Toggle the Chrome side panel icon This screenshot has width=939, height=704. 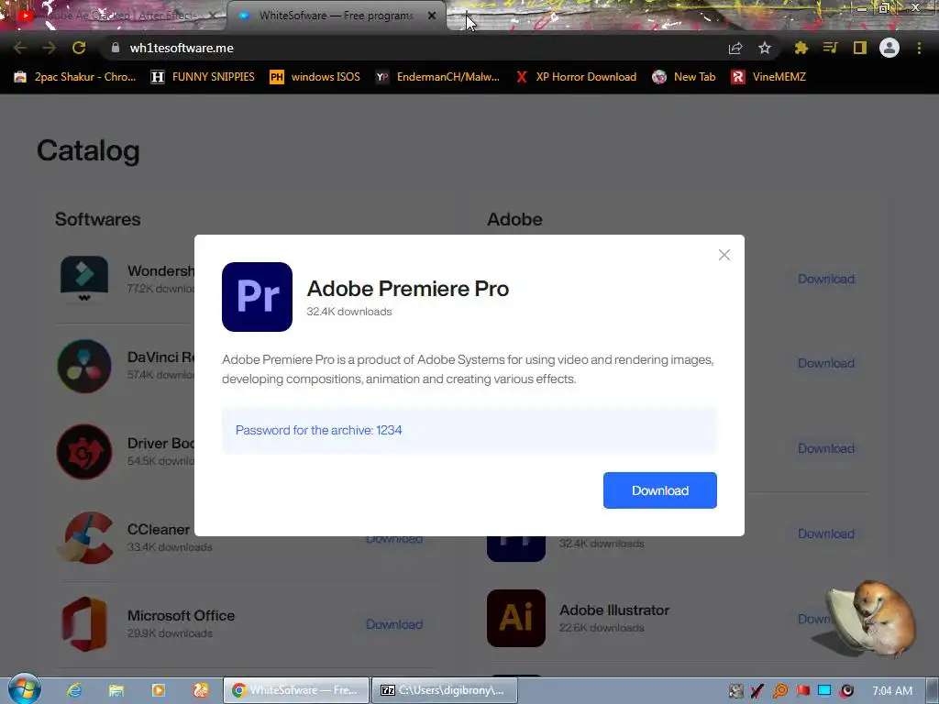860,48
